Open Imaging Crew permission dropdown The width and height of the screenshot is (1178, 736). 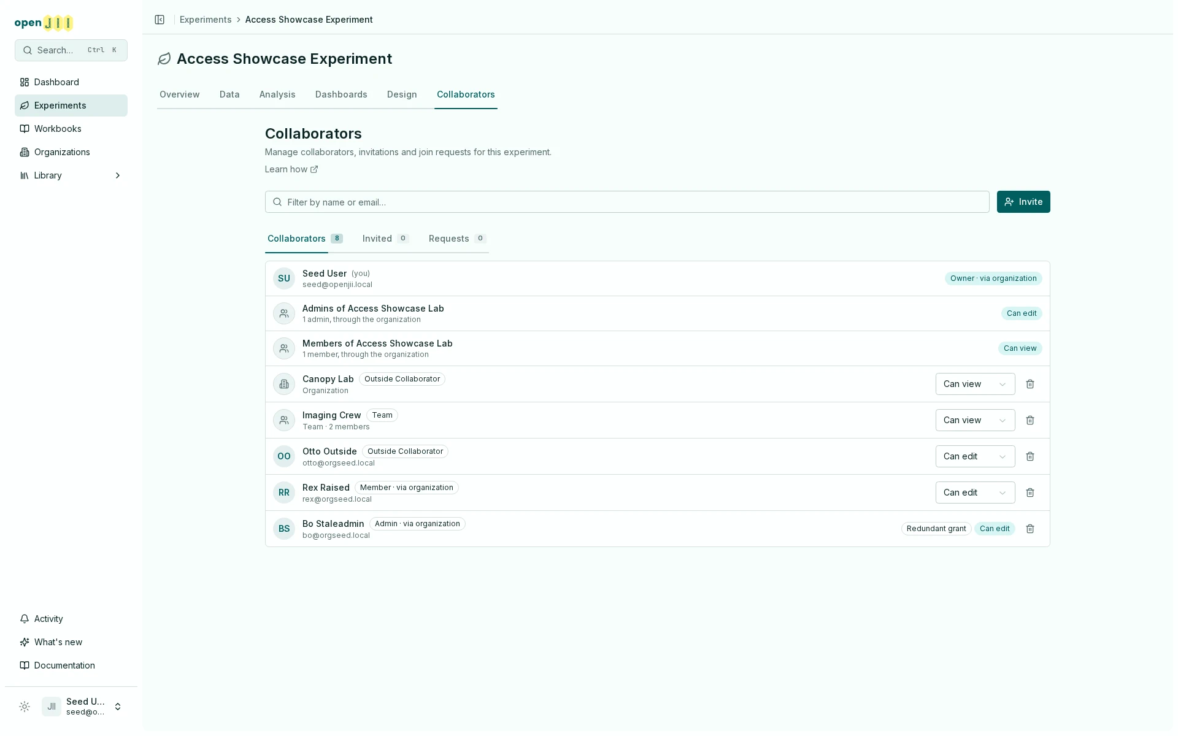pos(975,420)
